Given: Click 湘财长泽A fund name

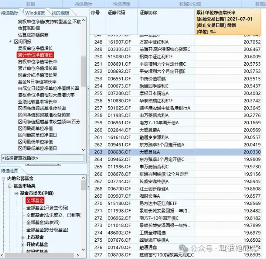Looking at the screenshot, I should 150,196.
